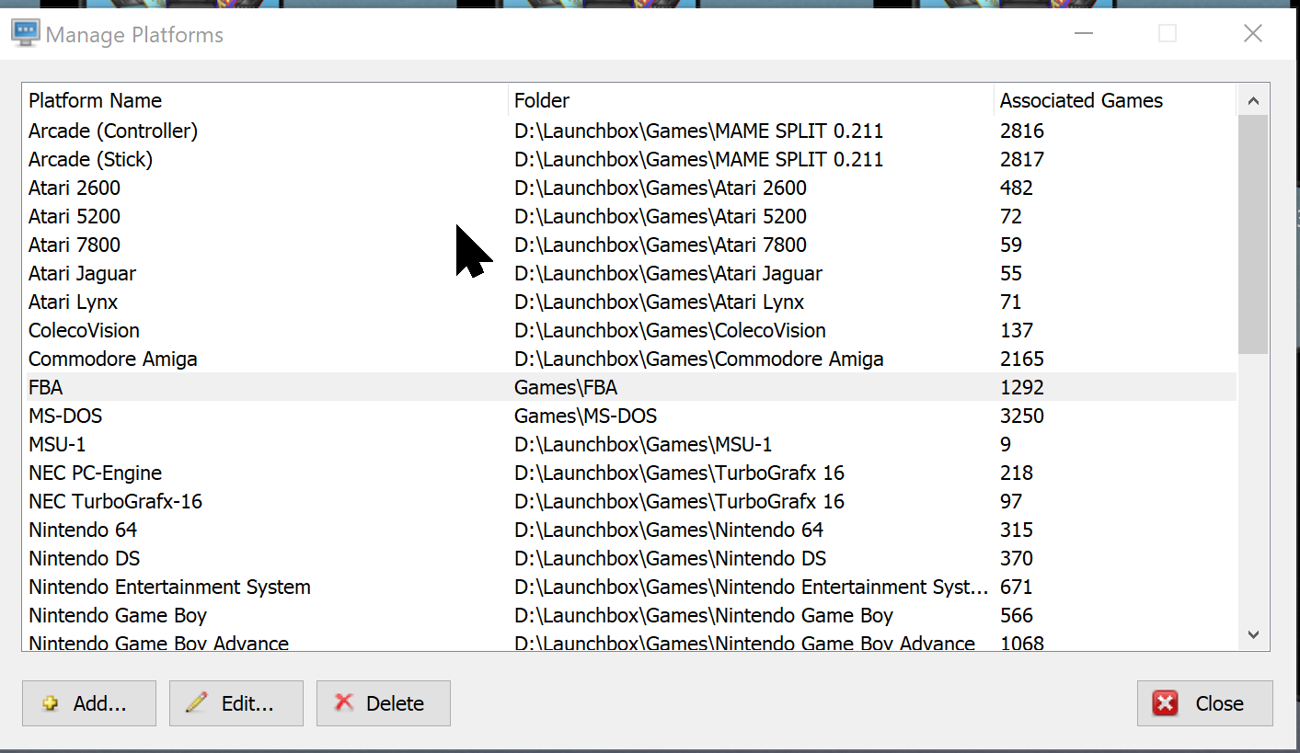Image resolution: width=1300 pixels, height=753 pixels.
Task: Select the Nintendo Entertainment System platform
Action: (x=629, y=587)
